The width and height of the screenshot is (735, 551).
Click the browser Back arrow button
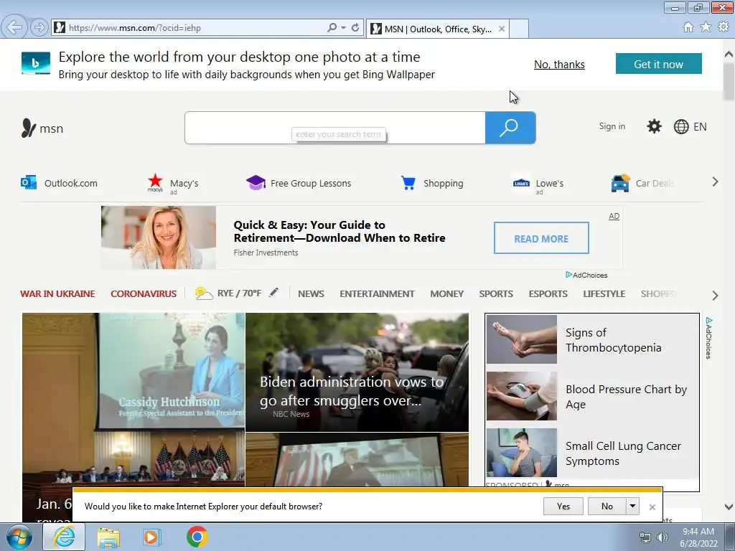tap(14, 27)
